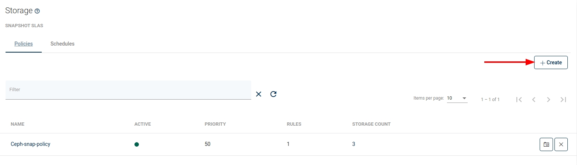Go to the first page

click(519, 99)
